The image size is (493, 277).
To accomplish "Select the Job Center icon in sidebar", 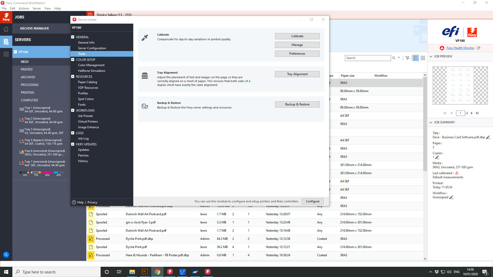I will [6, 41].
